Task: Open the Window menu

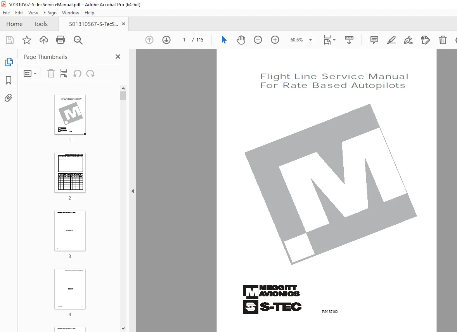Action: [x=71, y=13]
